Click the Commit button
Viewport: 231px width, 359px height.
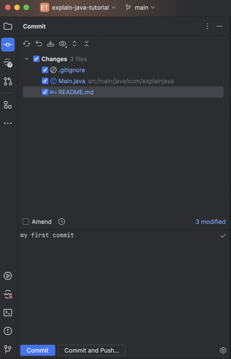tap(38, 350)
